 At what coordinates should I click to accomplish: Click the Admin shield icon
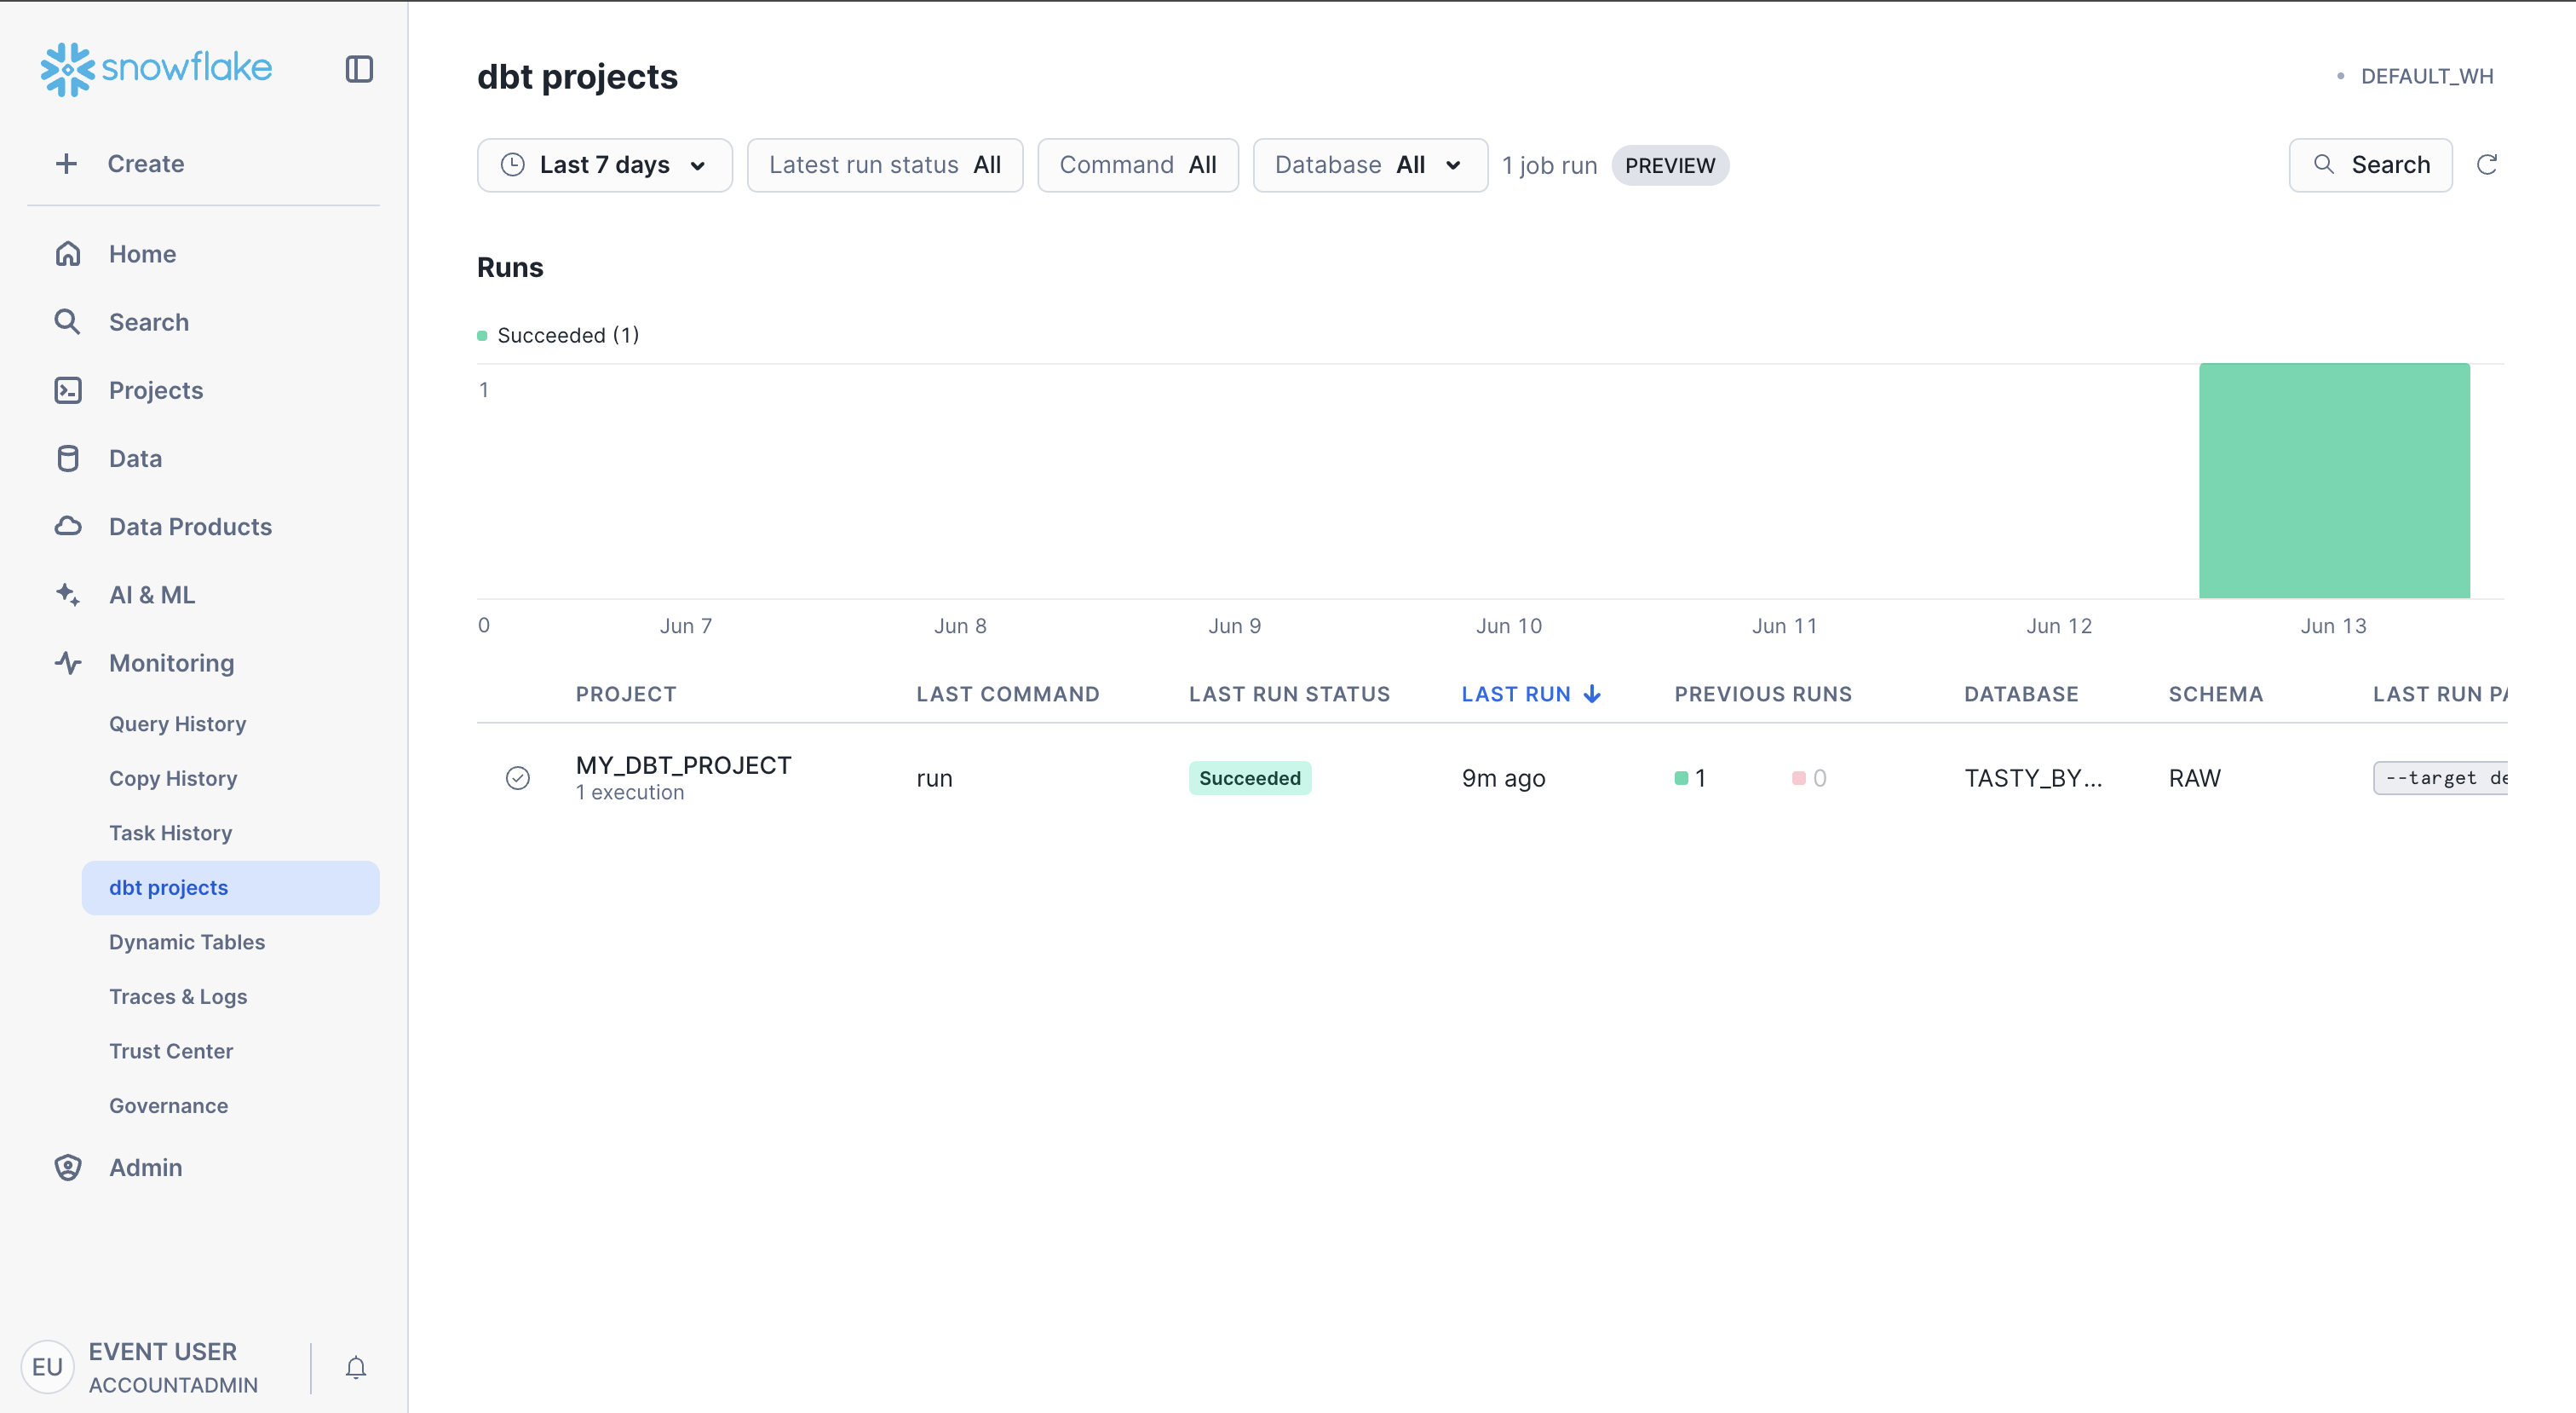(x=68, y=1168)
